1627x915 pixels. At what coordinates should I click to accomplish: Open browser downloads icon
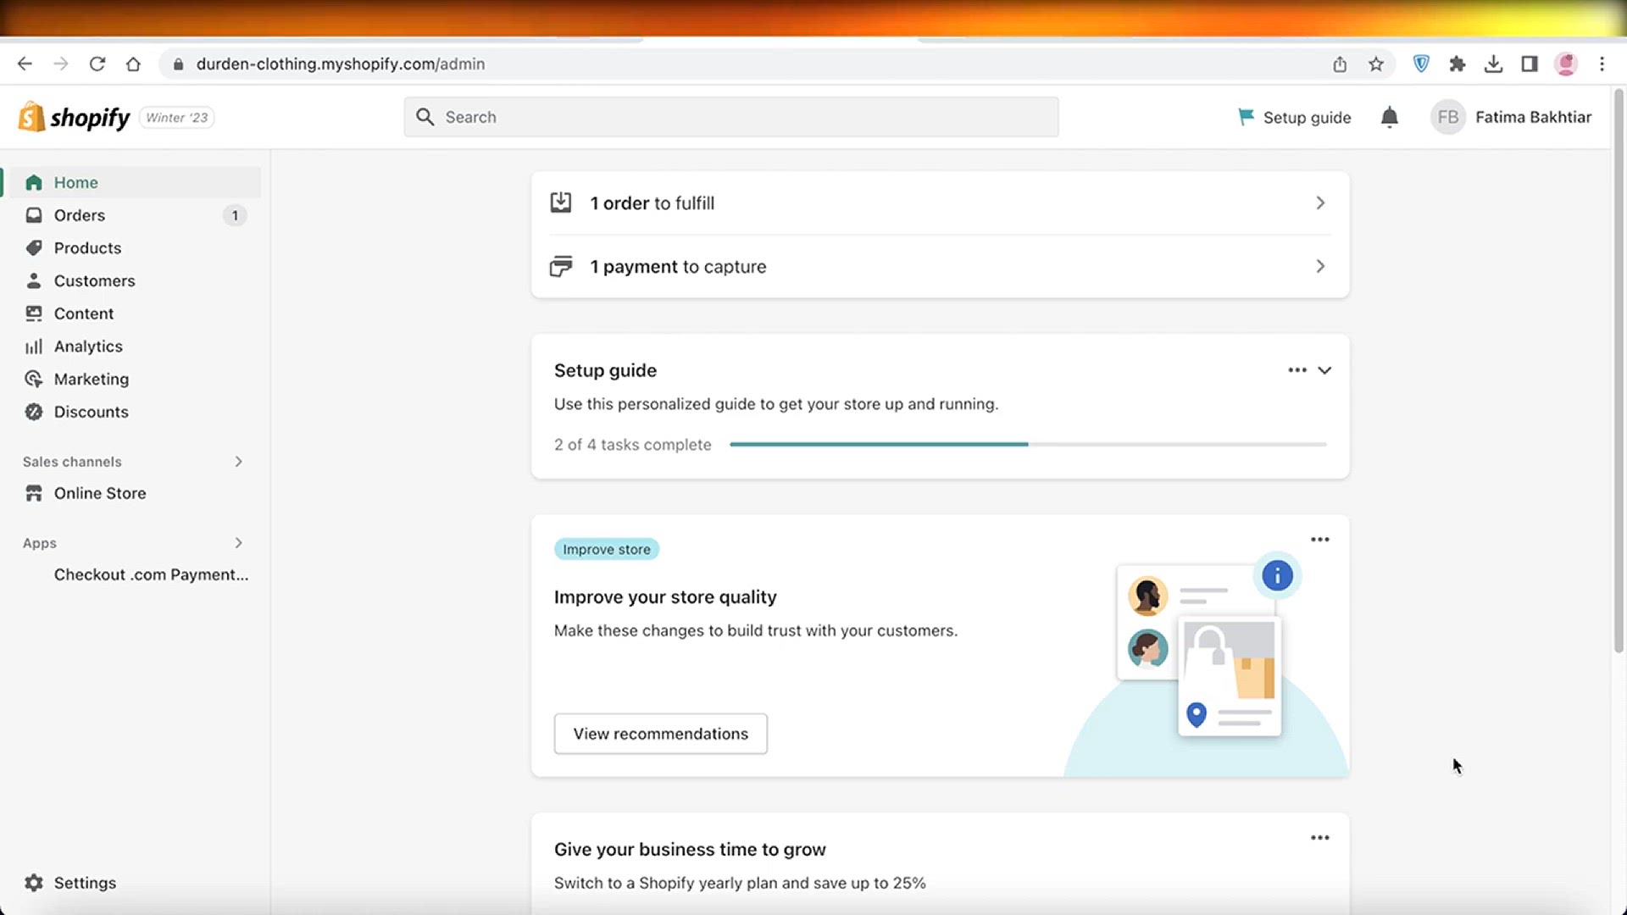[x=1494, y=64]
